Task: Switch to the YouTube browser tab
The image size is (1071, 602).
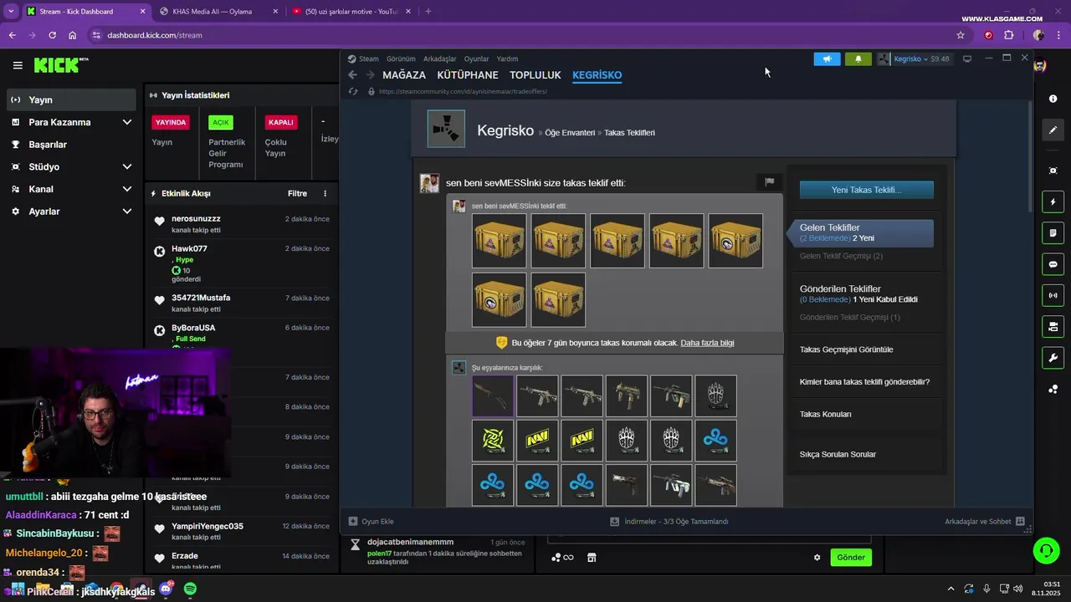Action: (350, 12)
